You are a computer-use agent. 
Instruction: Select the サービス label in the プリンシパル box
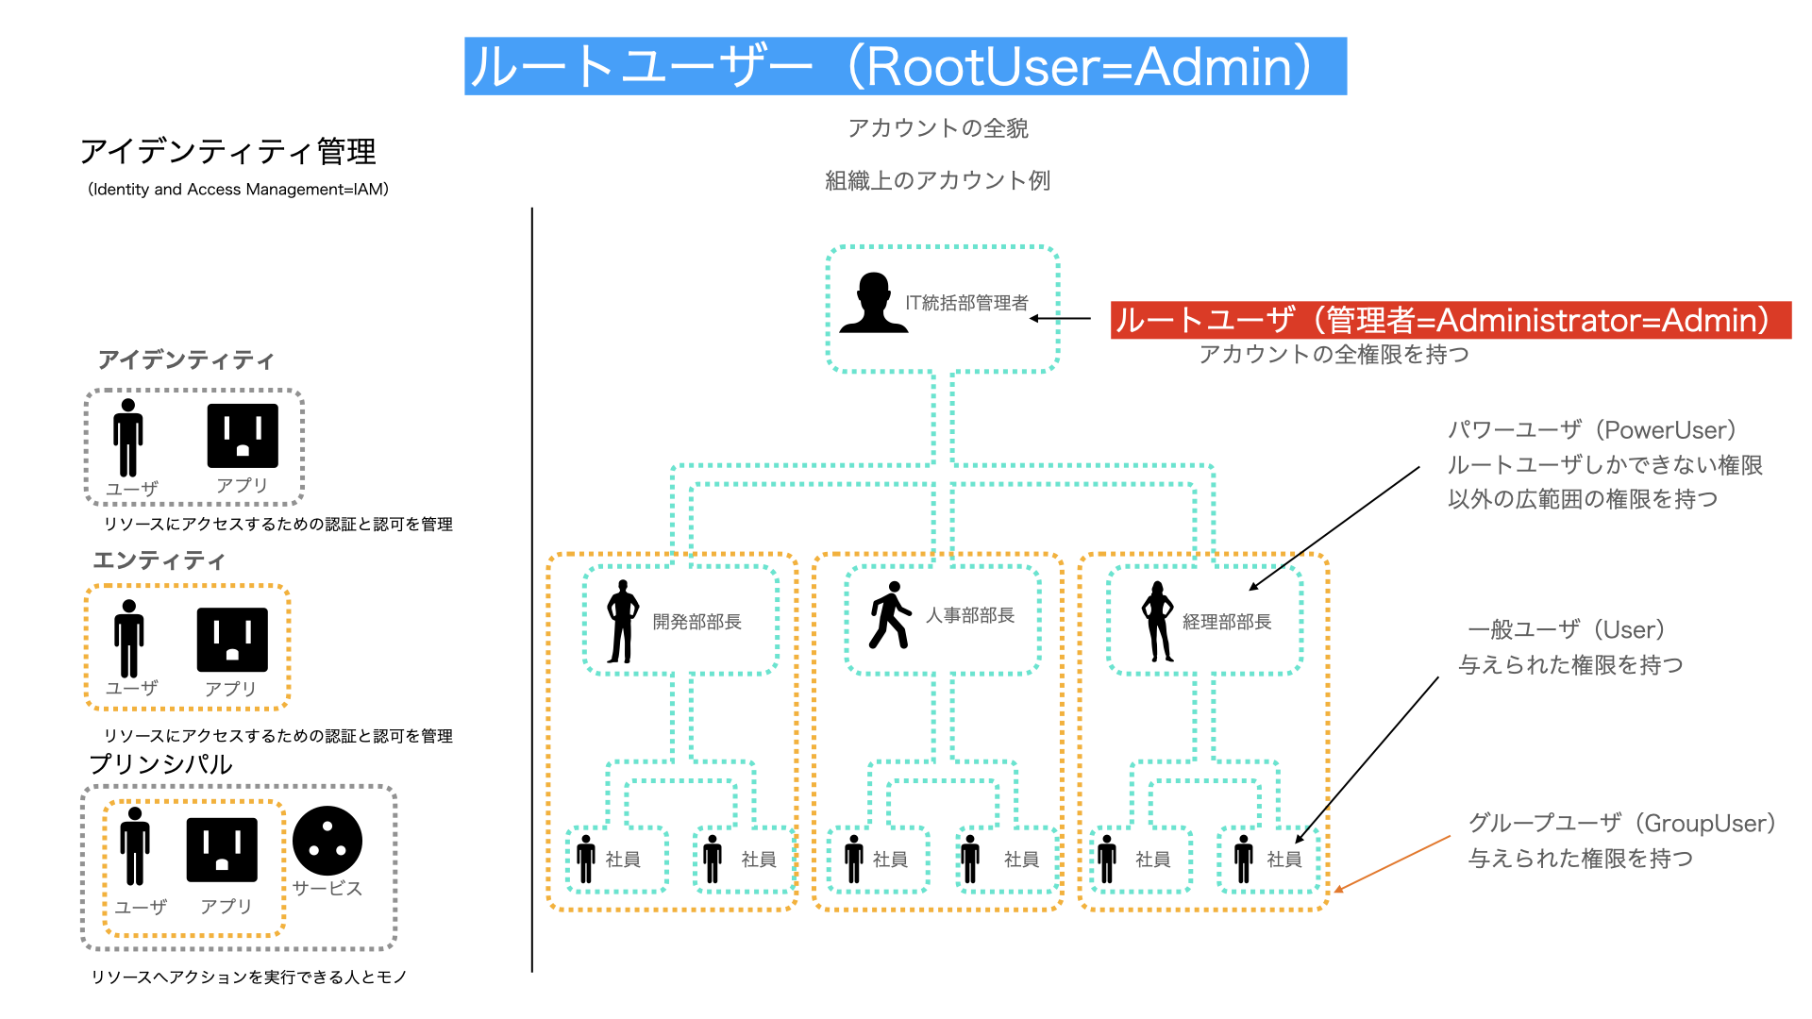tap(327, 889)
